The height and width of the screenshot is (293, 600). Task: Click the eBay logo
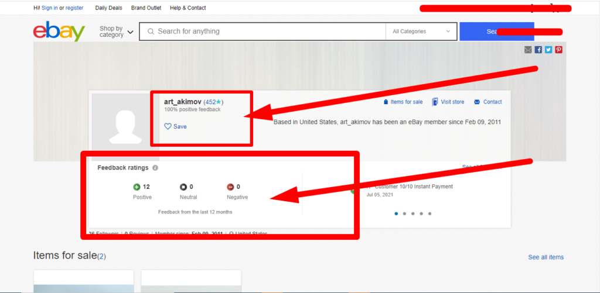(59, 32)
